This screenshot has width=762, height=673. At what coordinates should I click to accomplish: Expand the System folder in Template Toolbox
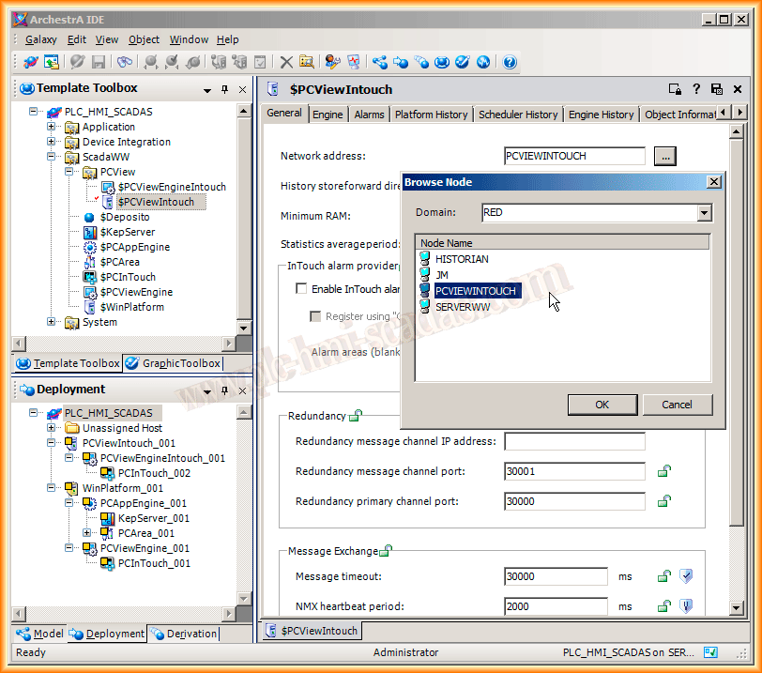(52, 322)
